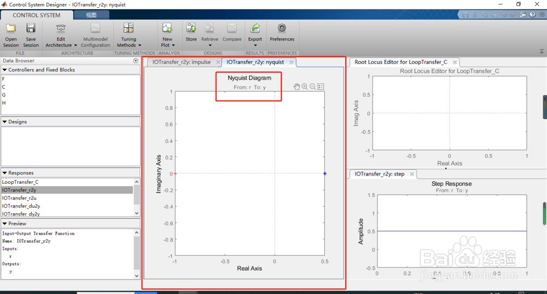Viewport: 547px width, 294px height.
Task: Collapse Controllers and Fixed Blocks section
Action: pyautogui.click(x=4, y=70)
